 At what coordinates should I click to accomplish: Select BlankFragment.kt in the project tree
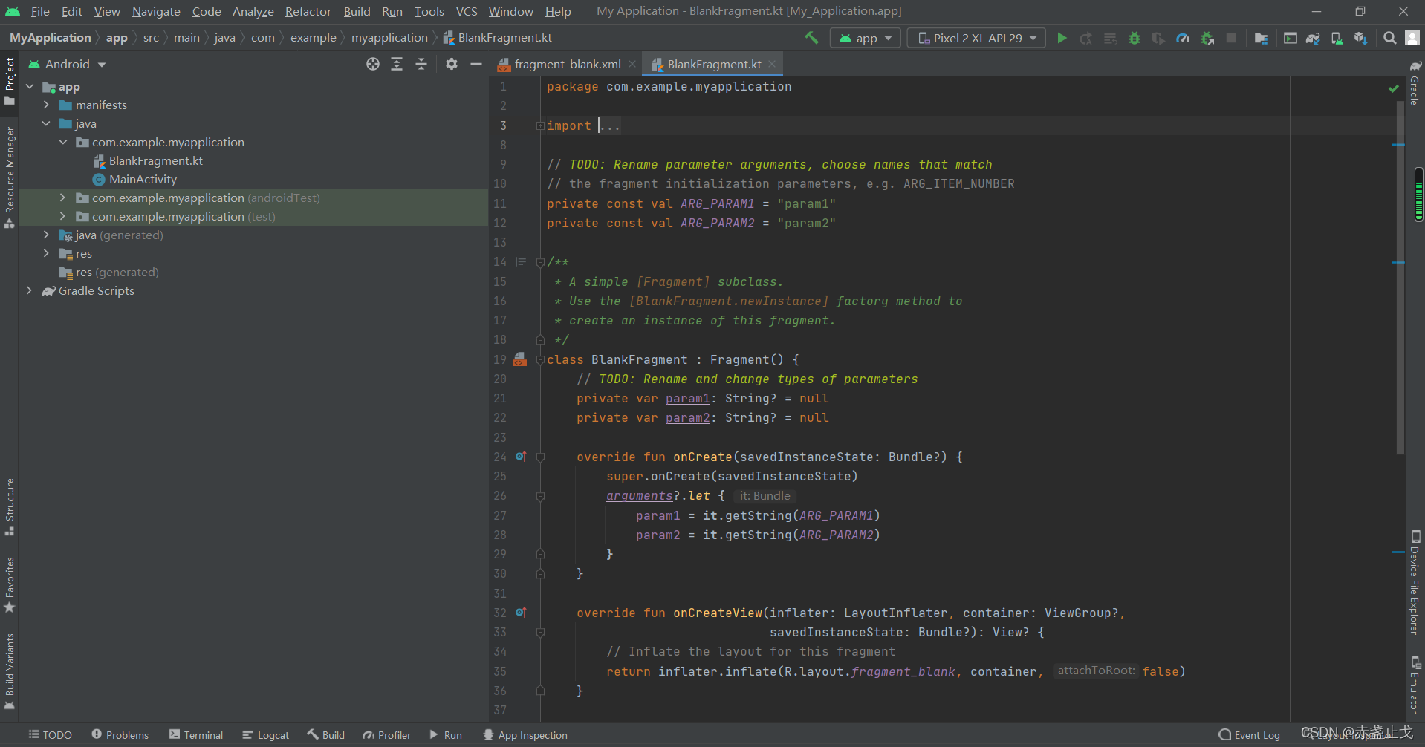coord(155,160)
